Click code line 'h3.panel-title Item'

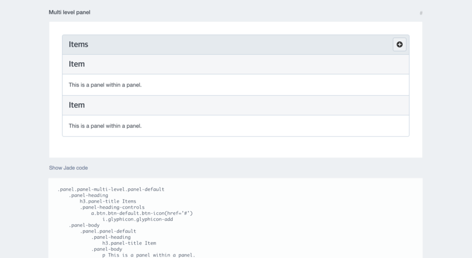tap(129, 243)
